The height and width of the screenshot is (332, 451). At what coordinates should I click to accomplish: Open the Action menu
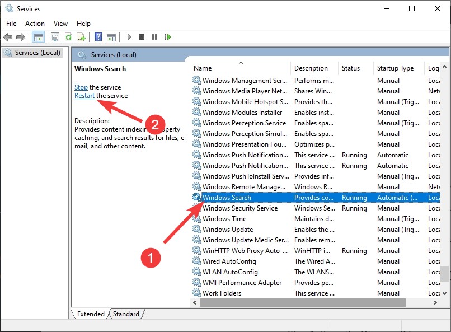pyautogui.click(x=35, y=24)
